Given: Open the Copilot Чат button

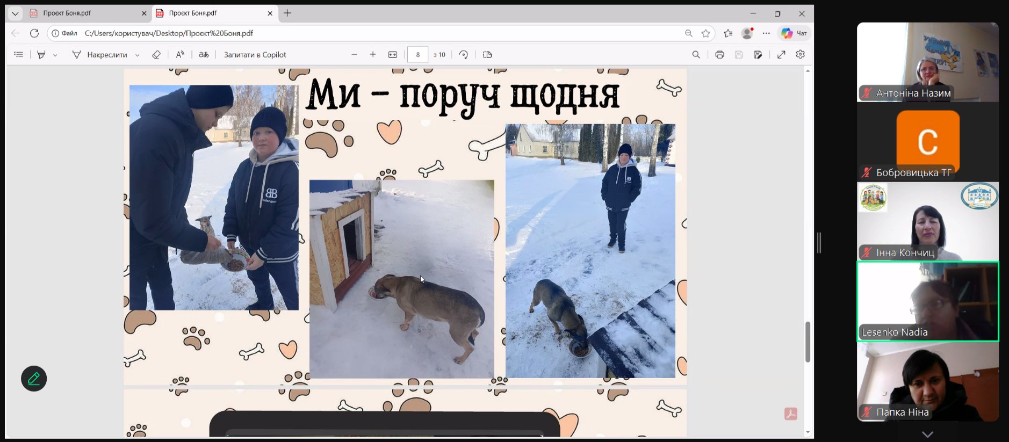Looking at the screenshot, I should 794,33.
